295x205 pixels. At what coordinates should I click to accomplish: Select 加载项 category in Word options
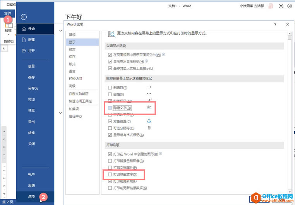[x=82, y=109]
